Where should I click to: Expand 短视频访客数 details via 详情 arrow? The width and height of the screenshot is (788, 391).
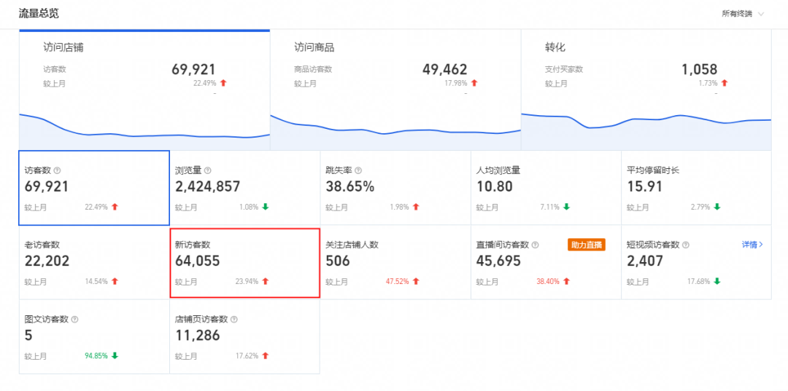(x=752, y=245)
